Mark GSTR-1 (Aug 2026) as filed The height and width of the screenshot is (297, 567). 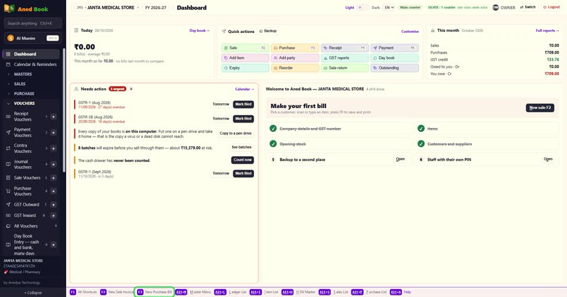coord(243,104)
